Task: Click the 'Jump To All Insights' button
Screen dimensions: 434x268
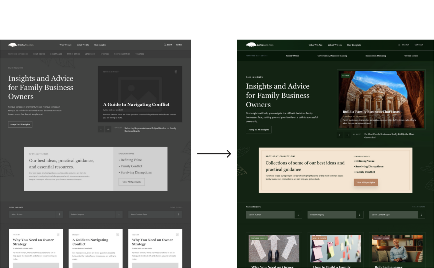Action: pyautogui.click(x=258, y=129)
